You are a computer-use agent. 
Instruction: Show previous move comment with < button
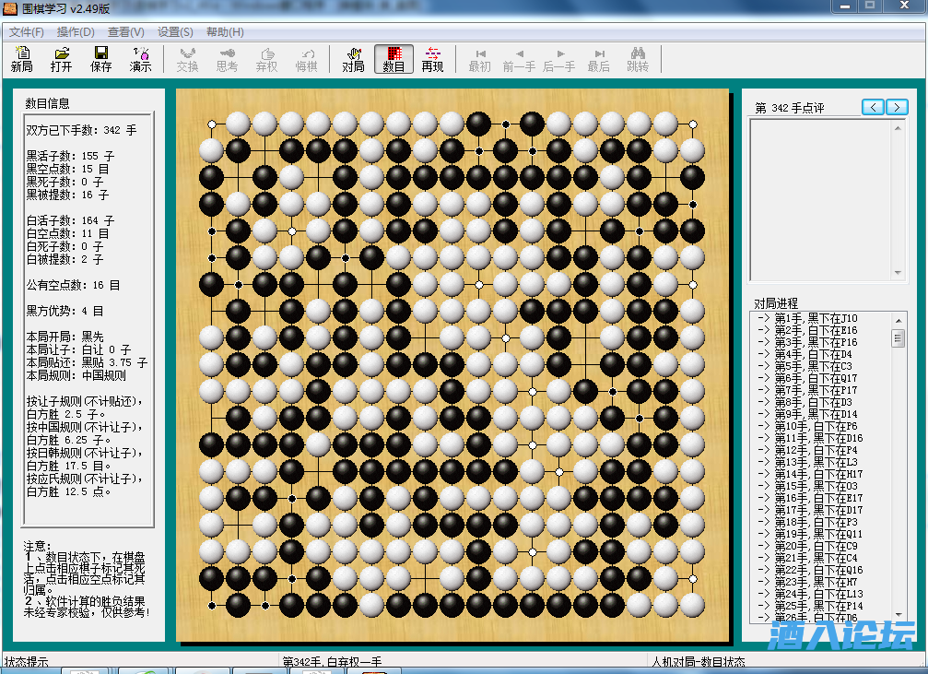[873, 107]
